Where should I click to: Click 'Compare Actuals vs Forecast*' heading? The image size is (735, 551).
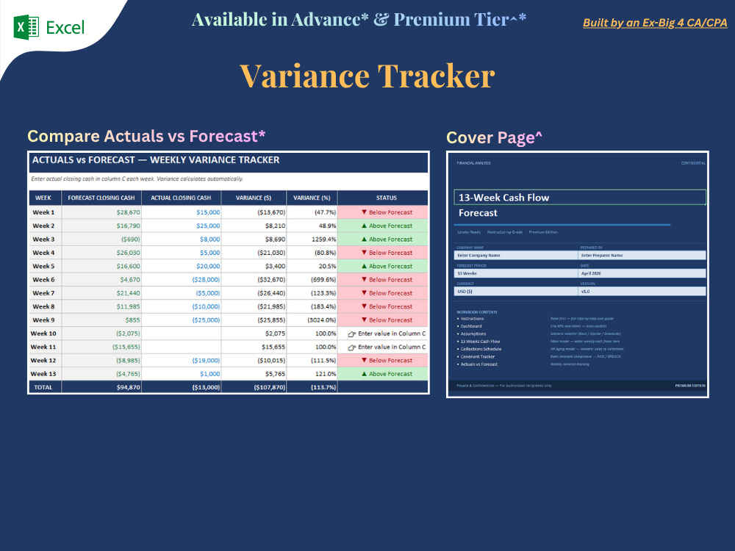(146, 136)
